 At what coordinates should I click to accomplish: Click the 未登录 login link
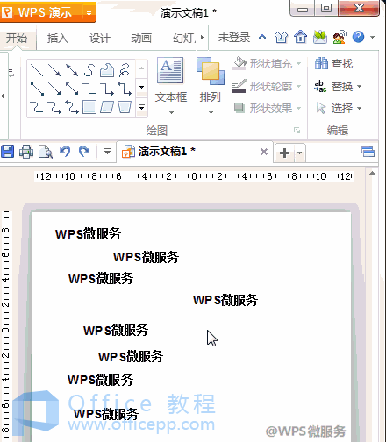[x=234, y=38]
